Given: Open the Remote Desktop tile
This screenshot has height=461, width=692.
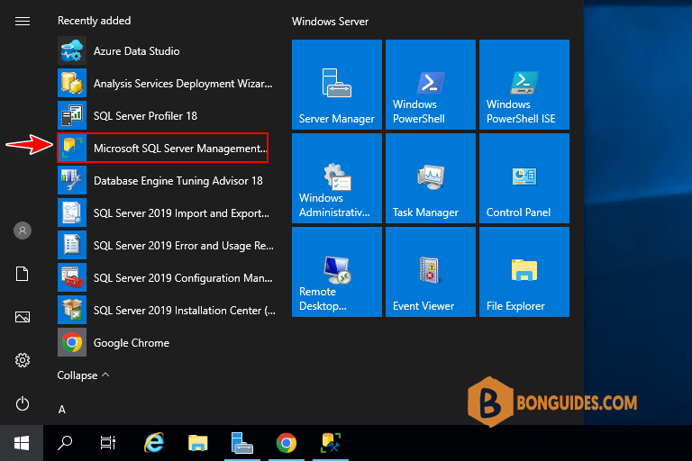Looking at the screenshot, I should 337,272.
